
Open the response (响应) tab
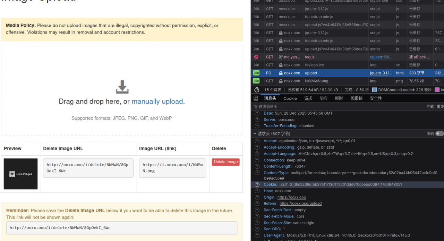click(x=323, y=98)
